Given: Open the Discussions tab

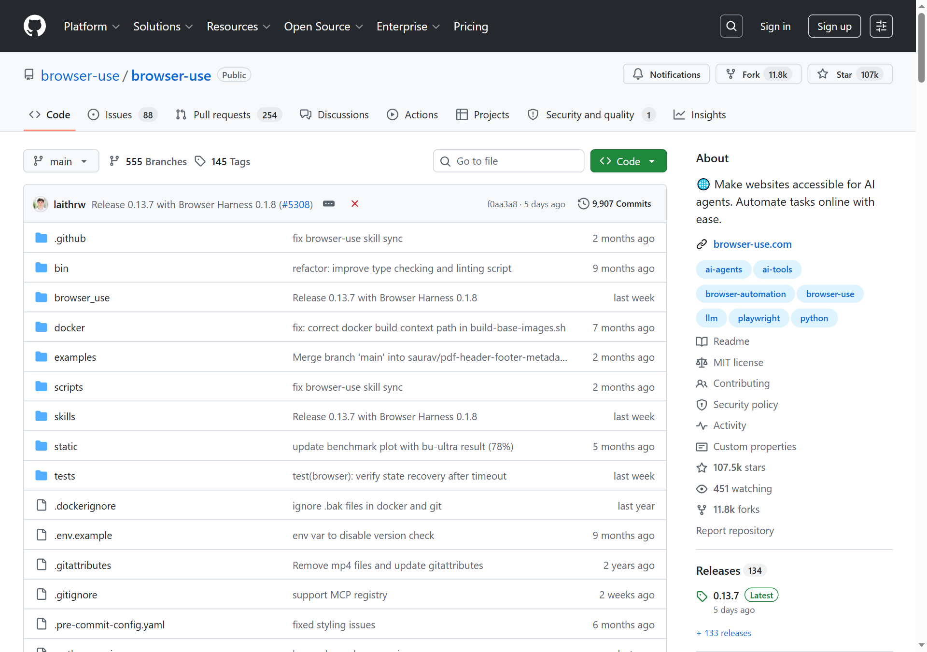Looking at the screenshot, I should pyautogui.click(x=334, y=115).
